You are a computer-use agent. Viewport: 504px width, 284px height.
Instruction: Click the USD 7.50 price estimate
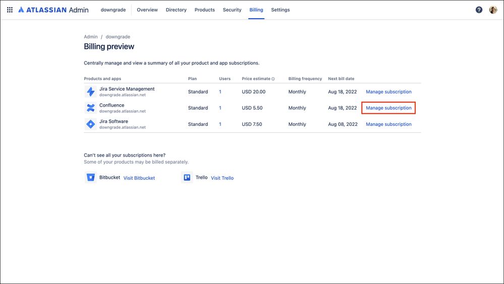[252, 124]
